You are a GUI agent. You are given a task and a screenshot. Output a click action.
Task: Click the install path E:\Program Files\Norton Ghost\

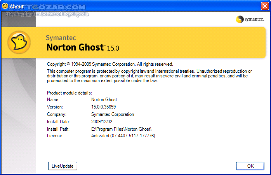point(121,129)
